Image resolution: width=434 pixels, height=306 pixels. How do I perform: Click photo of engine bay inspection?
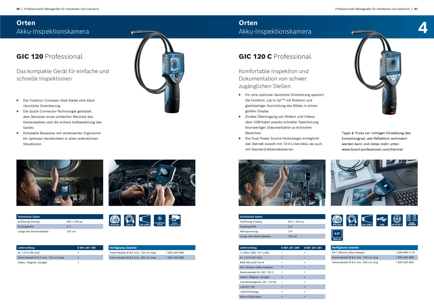tap(152, 183)
